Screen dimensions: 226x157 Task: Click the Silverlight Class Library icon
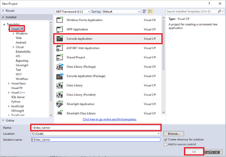[x=60, y=113]
